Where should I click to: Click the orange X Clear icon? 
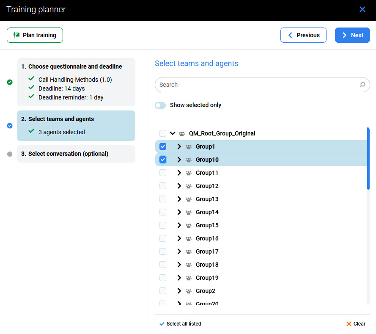[x=349, y=324]
